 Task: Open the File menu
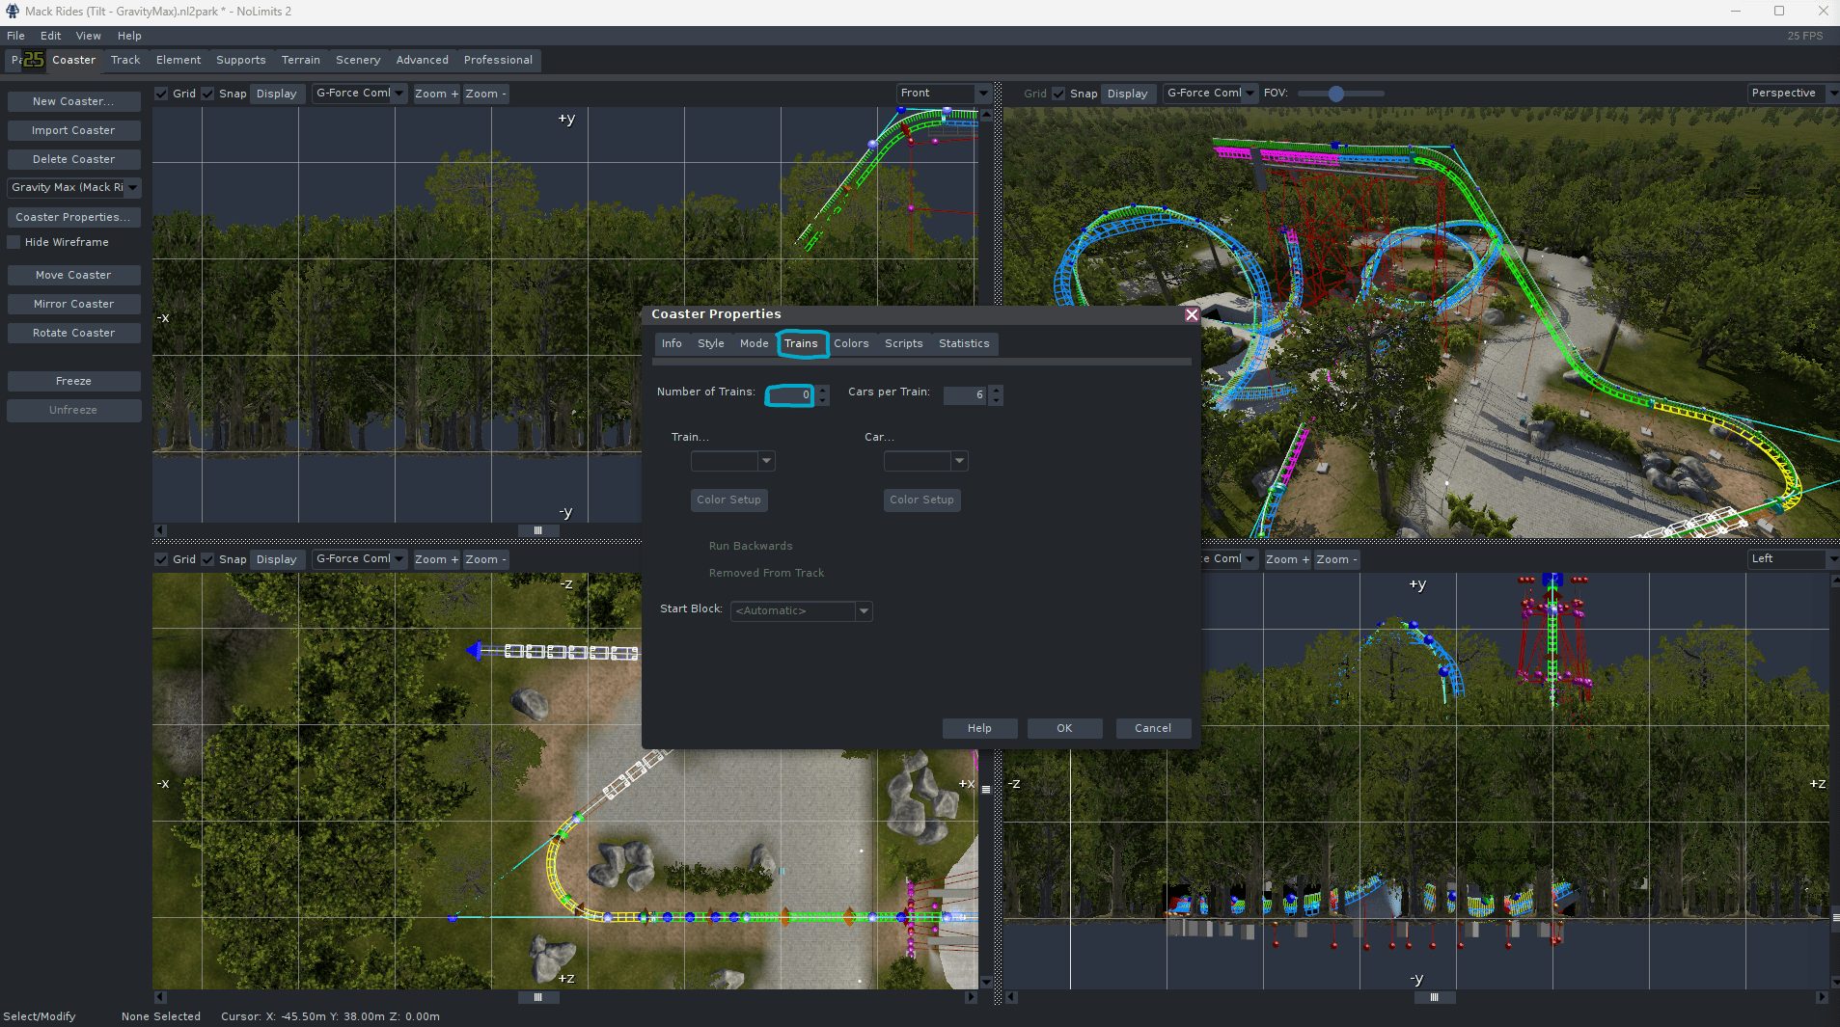pyautogui.click(x=15, y=36)
